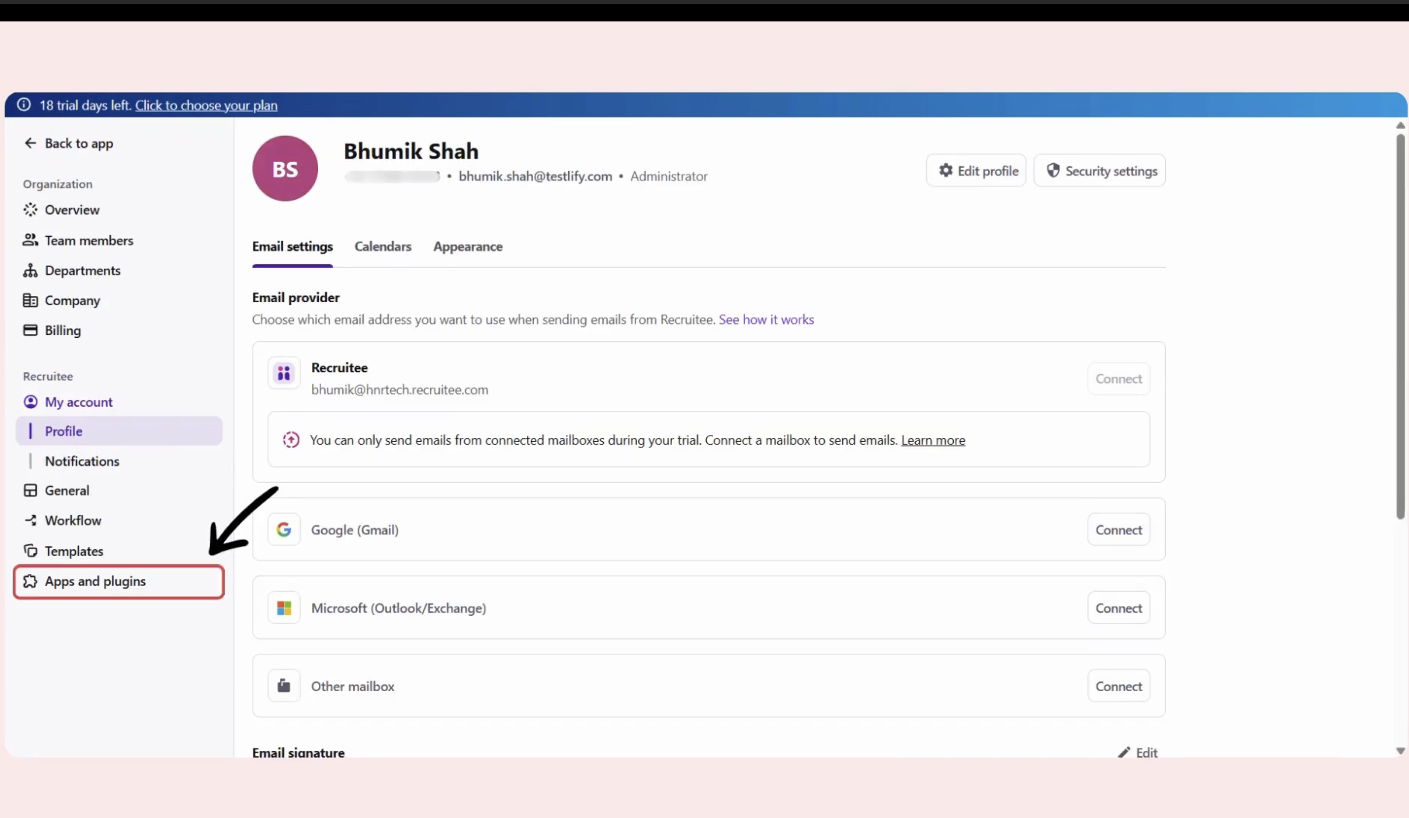Click the Company building icon
1409x818 pixels.
point(30,301)
